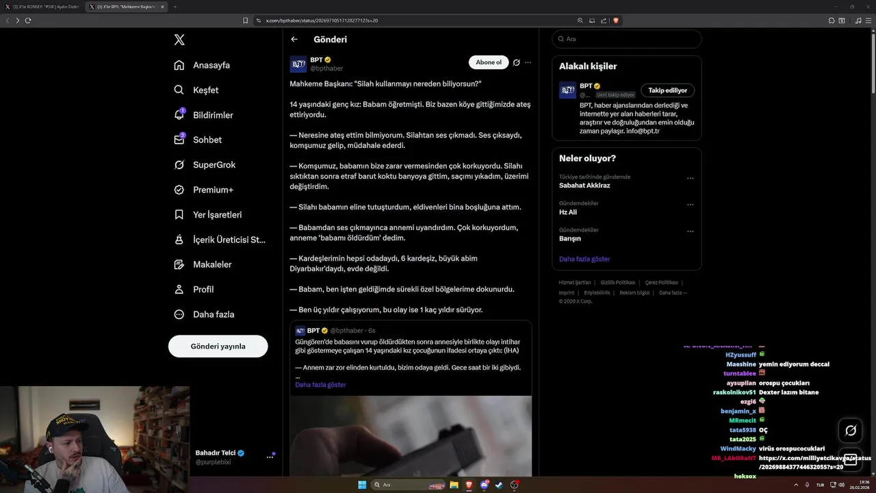Show hidden system tray icons

[x=797, y=485]
